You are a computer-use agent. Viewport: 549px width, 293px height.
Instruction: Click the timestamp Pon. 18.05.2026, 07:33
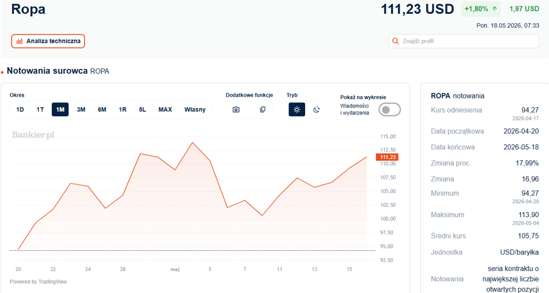tap(508, 25)
